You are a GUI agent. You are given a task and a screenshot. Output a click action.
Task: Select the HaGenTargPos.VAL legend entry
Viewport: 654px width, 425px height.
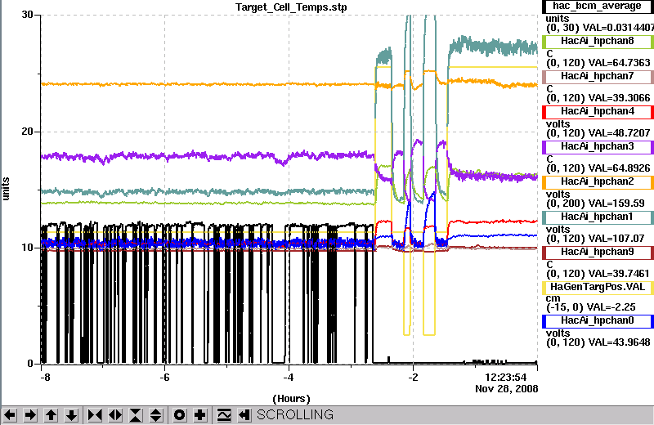(x=598, y=287)
